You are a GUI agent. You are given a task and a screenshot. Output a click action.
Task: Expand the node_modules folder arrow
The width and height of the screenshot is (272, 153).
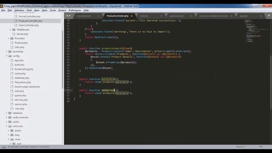6,117
